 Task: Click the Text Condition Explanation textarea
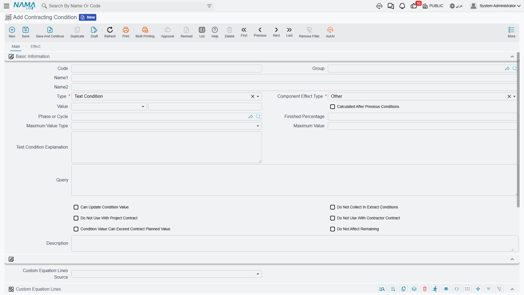tap(166, 147)
